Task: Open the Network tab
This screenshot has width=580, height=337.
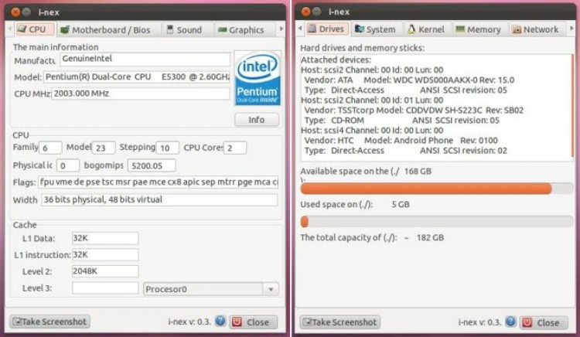Action: coord(534,29)
